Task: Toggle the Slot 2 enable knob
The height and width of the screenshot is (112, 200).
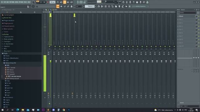Action: (196, 20)
